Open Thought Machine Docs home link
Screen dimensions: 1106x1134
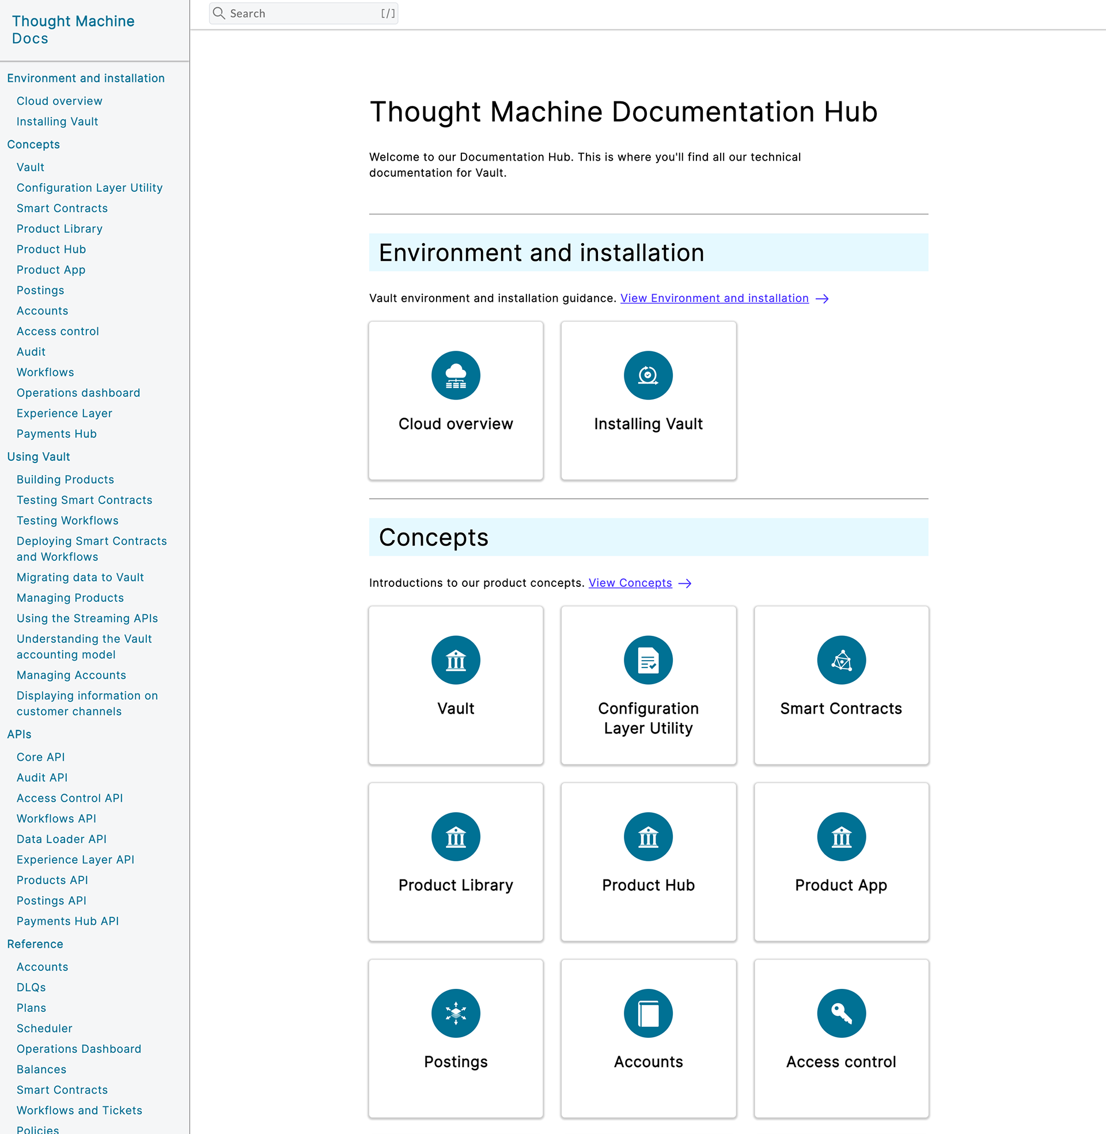[x=73, y=29]
